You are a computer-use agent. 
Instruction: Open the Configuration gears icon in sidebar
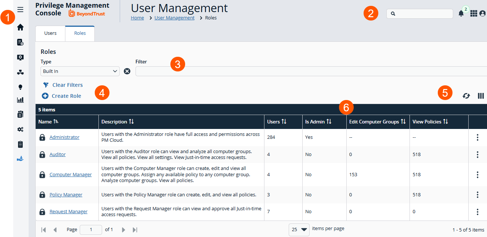pyautogui.click(x=20, y=129)
